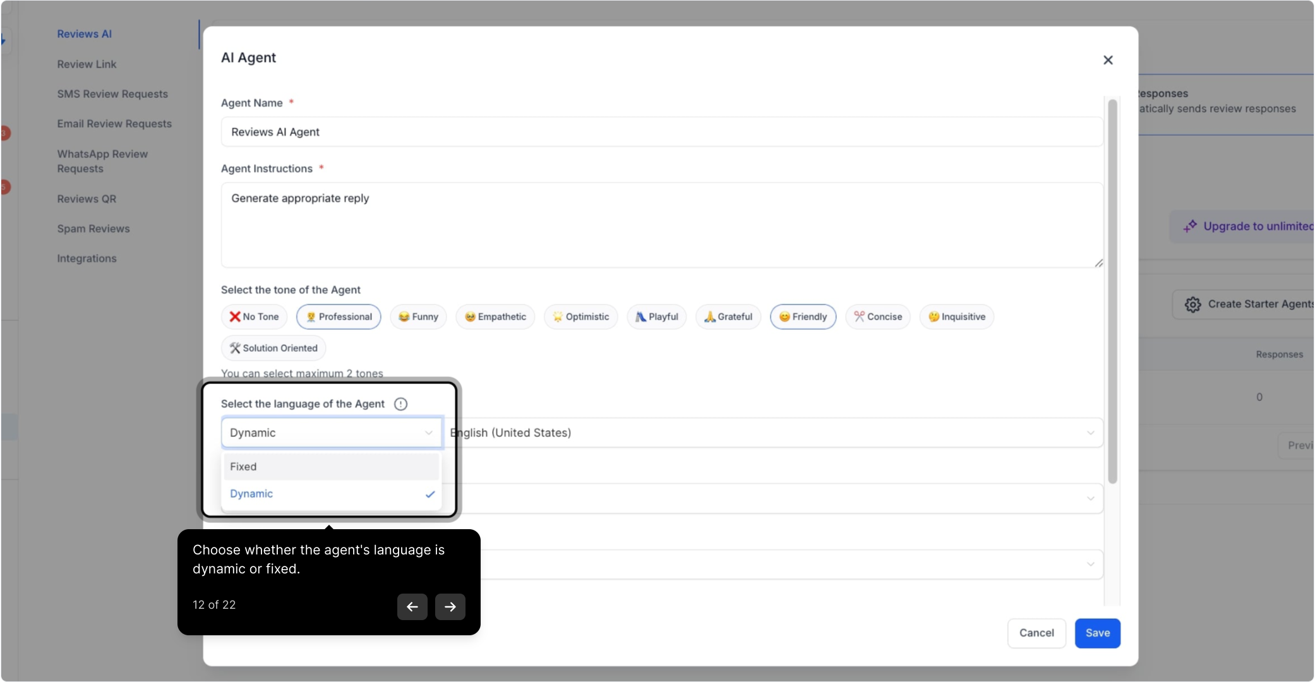Select the Concise tone chip
This screenshot has height=682, width=1315.
coord(878,317)
